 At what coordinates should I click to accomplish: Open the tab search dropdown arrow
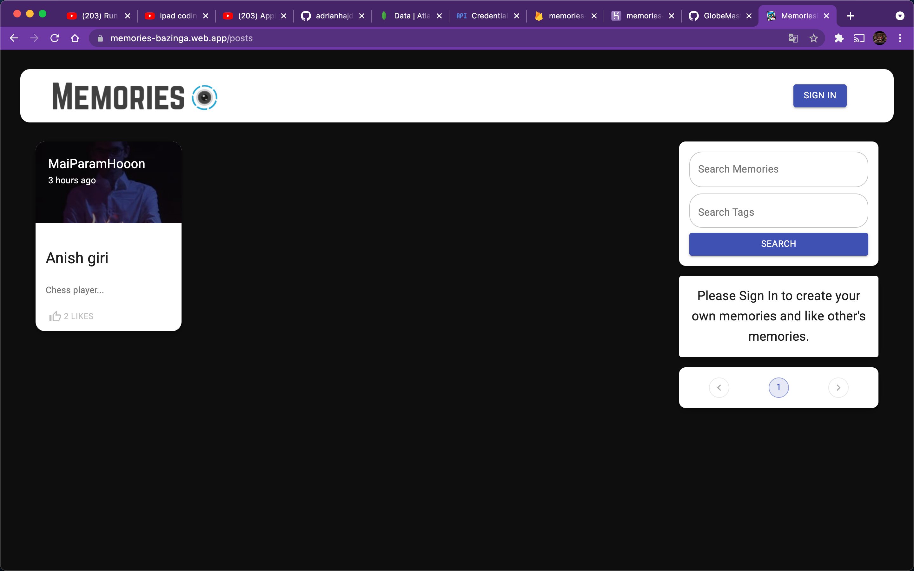point(900,16)
